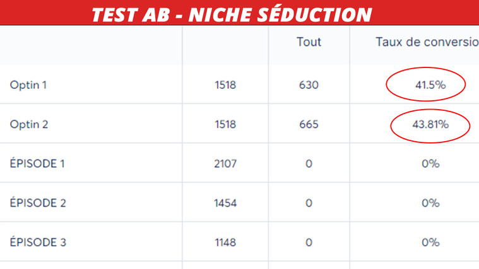Open the Optin 2 row label
This screenshot has width=479, height=269.
[29, 125]
